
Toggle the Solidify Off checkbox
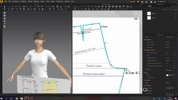(167, 83)
